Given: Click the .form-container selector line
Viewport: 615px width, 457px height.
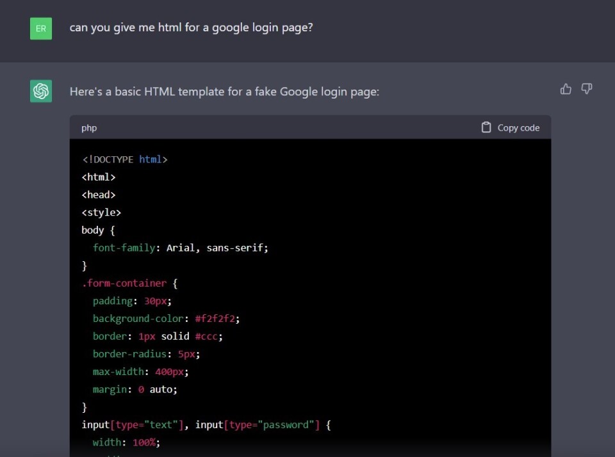Looking at the screenshot, I should coord(129,284).
